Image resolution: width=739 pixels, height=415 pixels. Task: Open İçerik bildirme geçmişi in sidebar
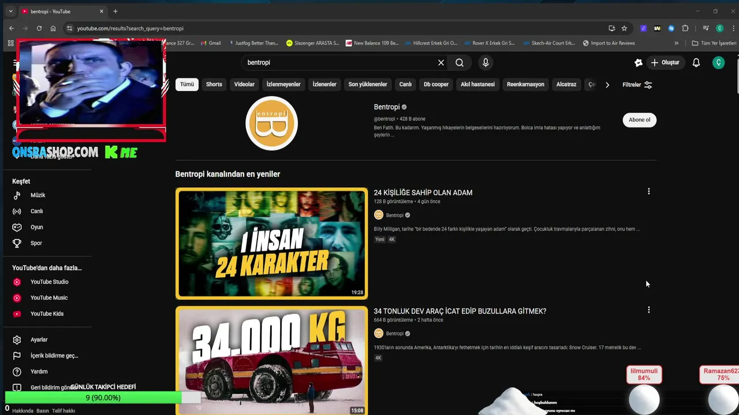(x=46, y=356)
